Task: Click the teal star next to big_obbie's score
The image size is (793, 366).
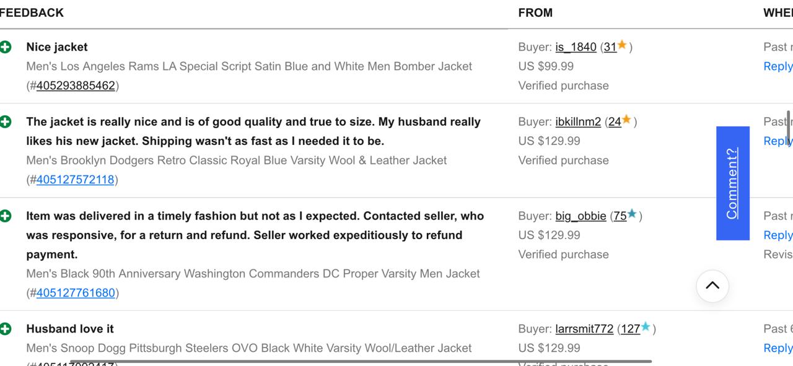Action: [632, 214]
